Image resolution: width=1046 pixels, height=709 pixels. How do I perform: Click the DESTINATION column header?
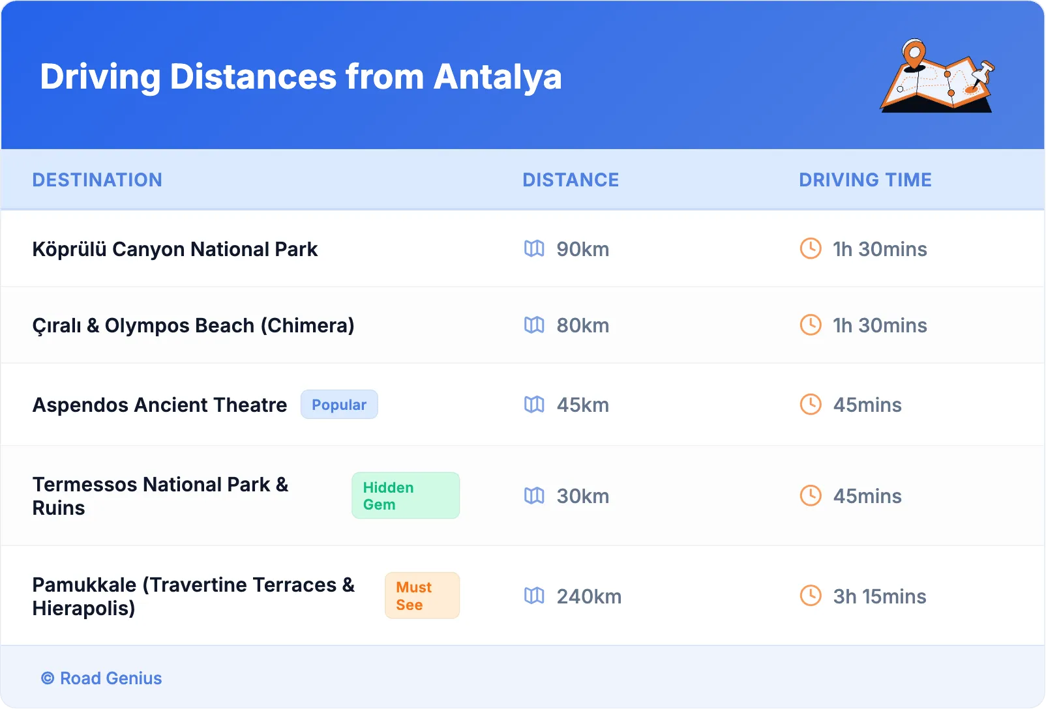click(x=97, y=180)
